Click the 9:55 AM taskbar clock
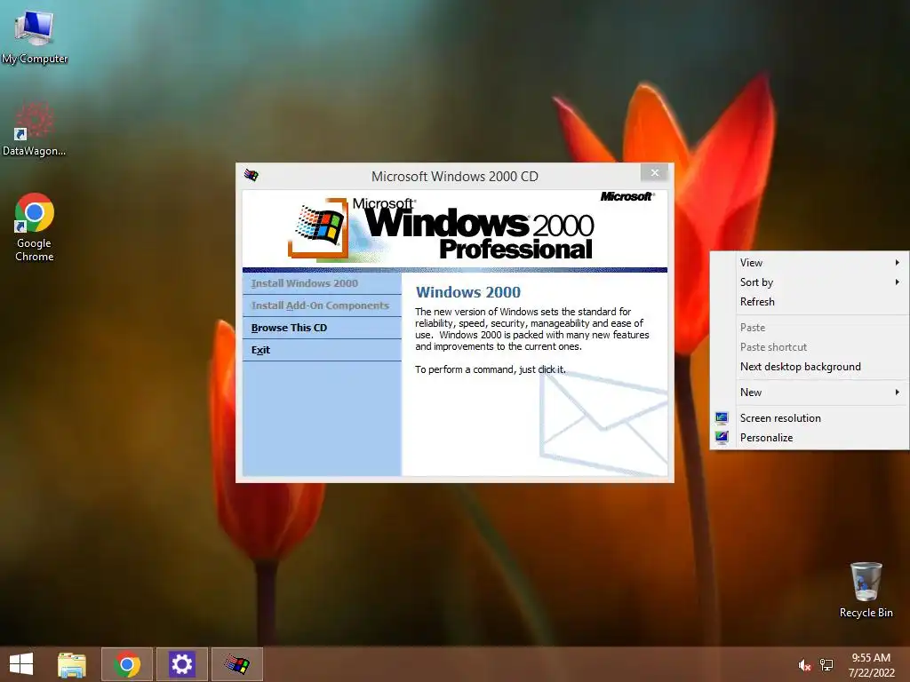The width and height of the screenshot is (910, 682). pos(871,658)
